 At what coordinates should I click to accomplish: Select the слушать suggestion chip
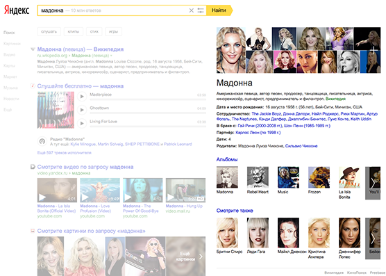pos(49,31)
